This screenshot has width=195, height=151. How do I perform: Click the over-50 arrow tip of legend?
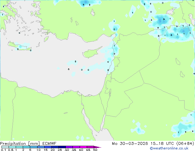(x=97, y=147)
